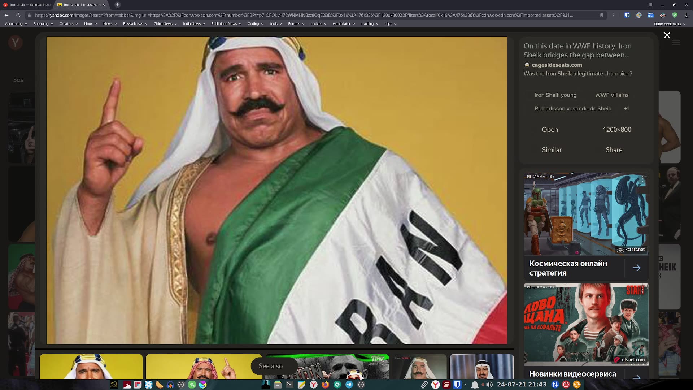Click the Share button
The image size is (693, 390).
[614, 150]
